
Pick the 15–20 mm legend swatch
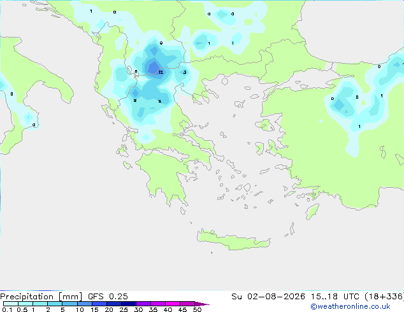(x=99, y=304)
